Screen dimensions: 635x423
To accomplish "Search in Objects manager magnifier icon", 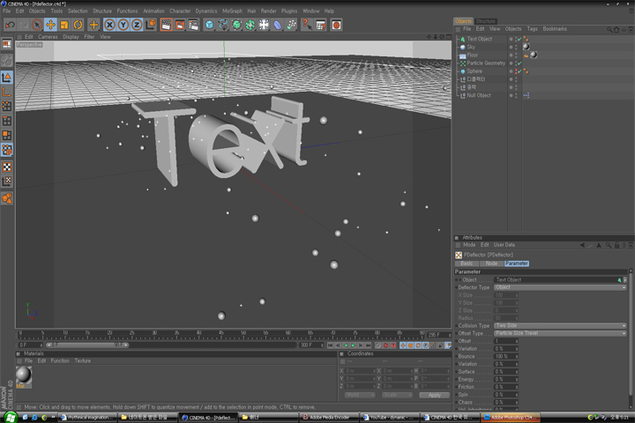I will point(609,30).
